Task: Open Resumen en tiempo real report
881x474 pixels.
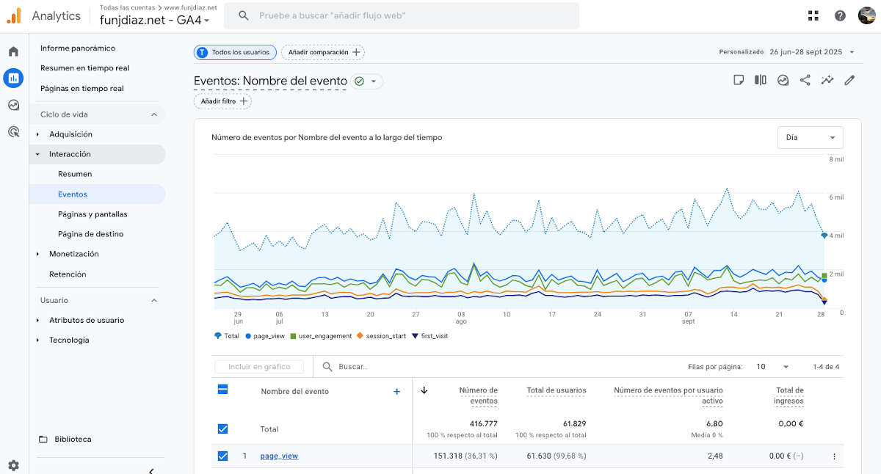Action: [x=84, y=68]
